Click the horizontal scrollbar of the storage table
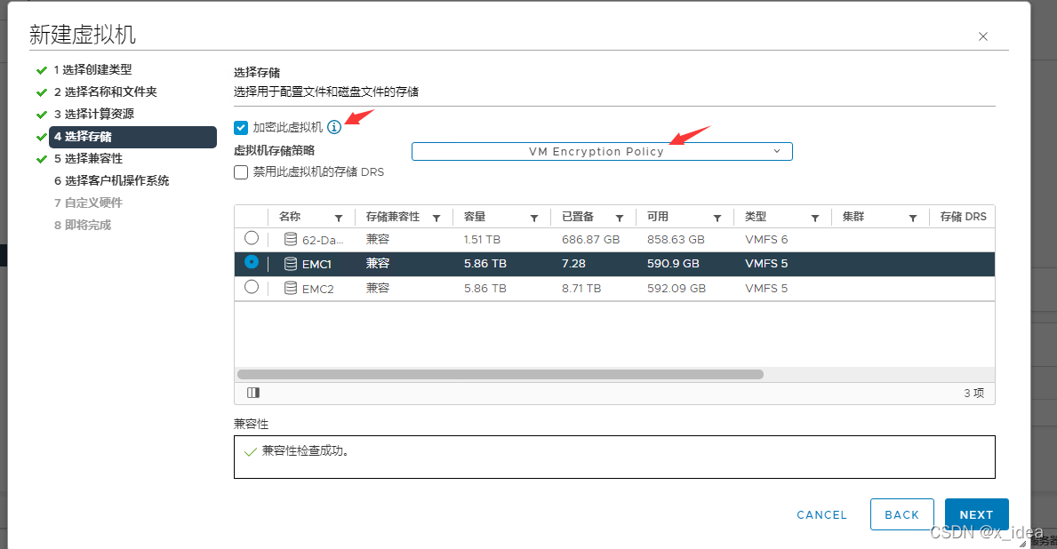This screenshot has width=1057, height=549. [x=500, y=375]
